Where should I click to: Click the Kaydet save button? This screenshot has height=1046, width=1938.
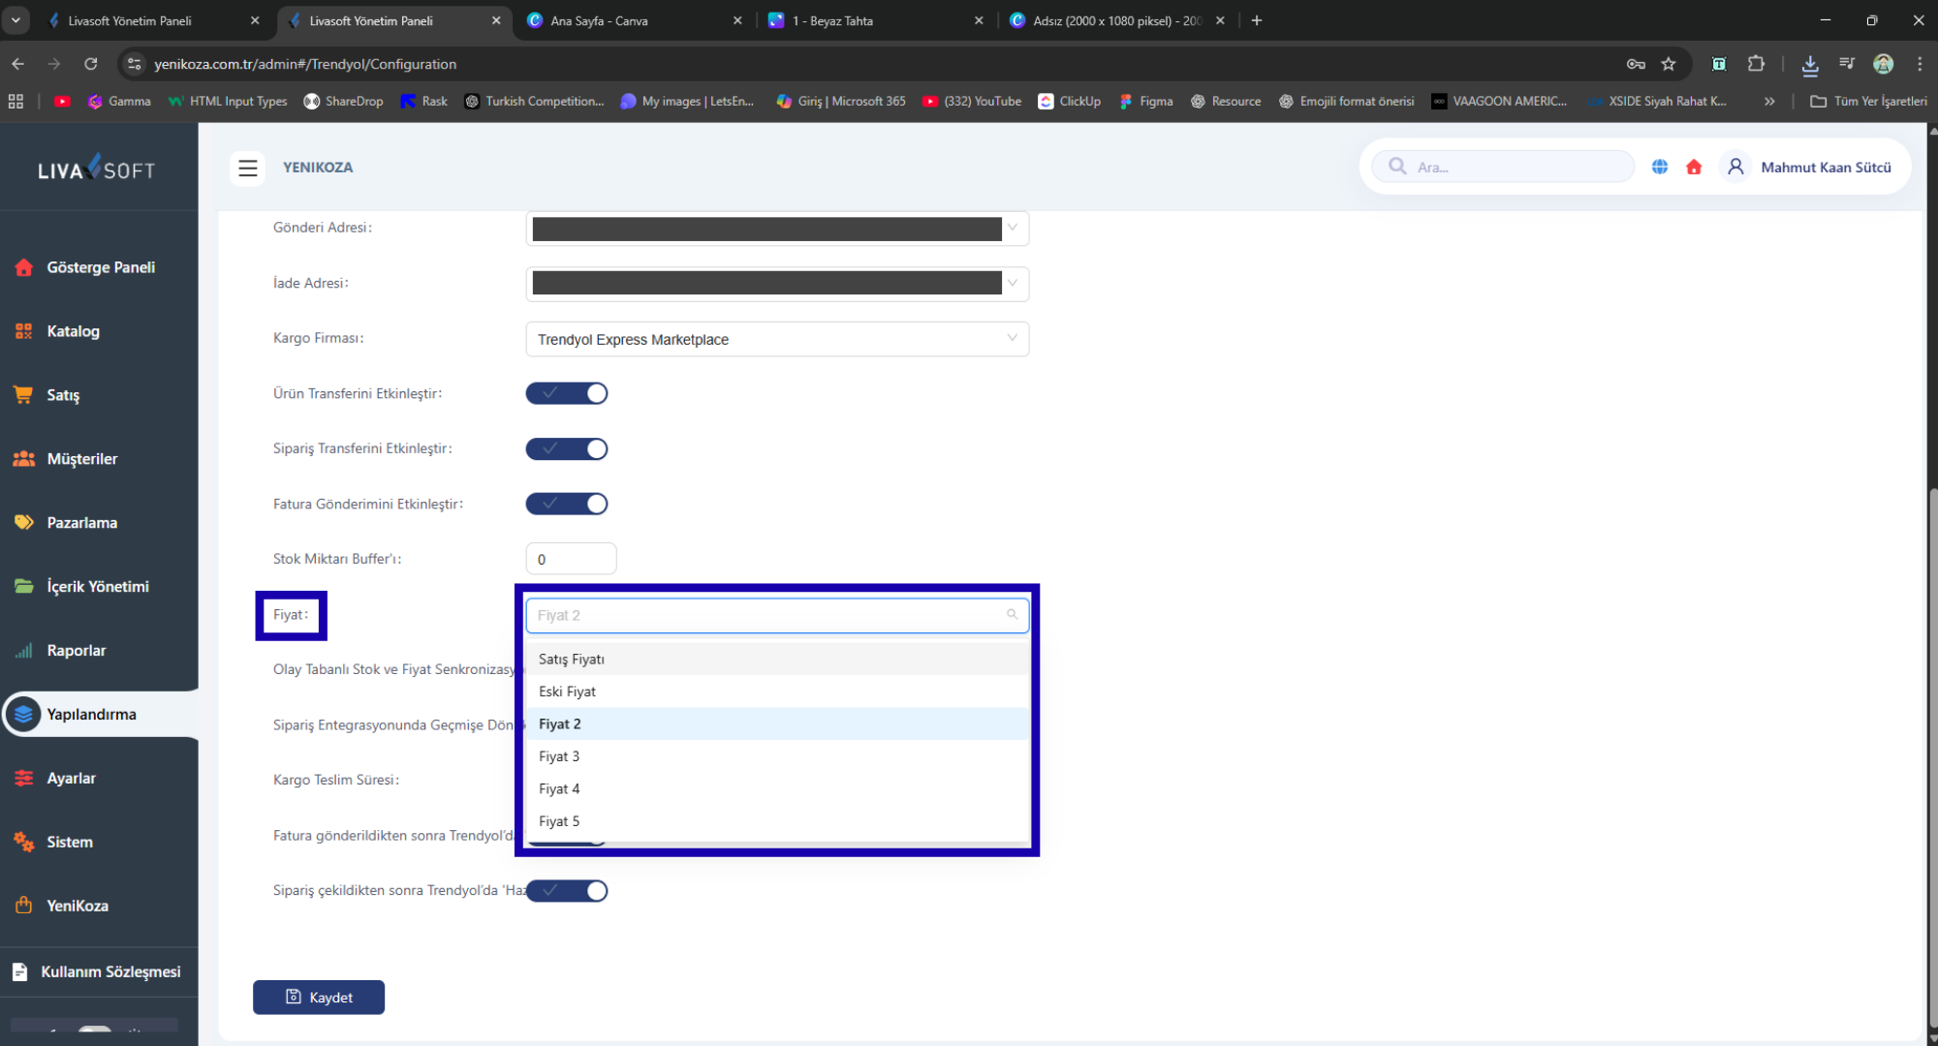click(319, 998)
